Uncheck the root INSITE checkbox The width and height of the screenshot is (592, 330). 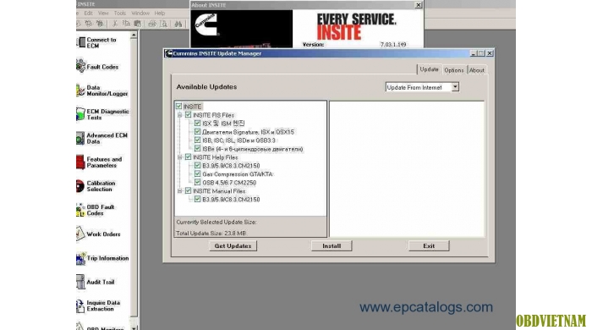[179, 107]
